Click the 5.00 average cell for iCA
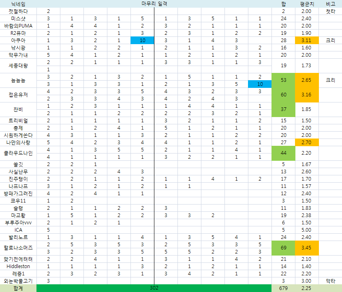The width and height of the screenshot is (342, 292). 307,230
